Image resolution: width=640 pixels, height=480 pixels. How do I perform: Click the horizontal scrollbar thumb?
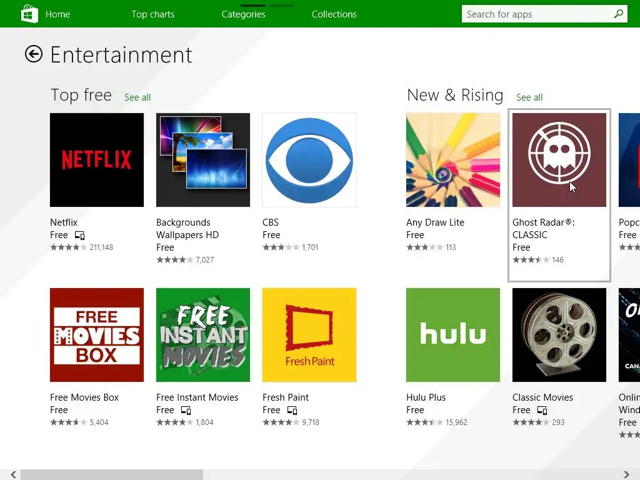click(x=112, y=474)
